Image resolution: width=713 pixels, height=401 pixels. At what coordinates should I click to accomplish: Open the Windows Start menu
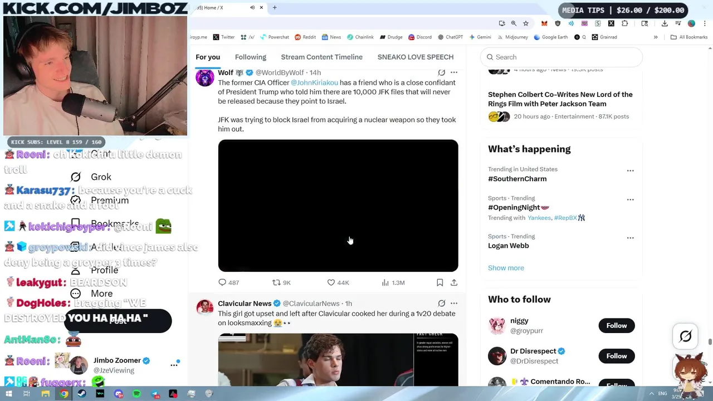tap(8, 394)
